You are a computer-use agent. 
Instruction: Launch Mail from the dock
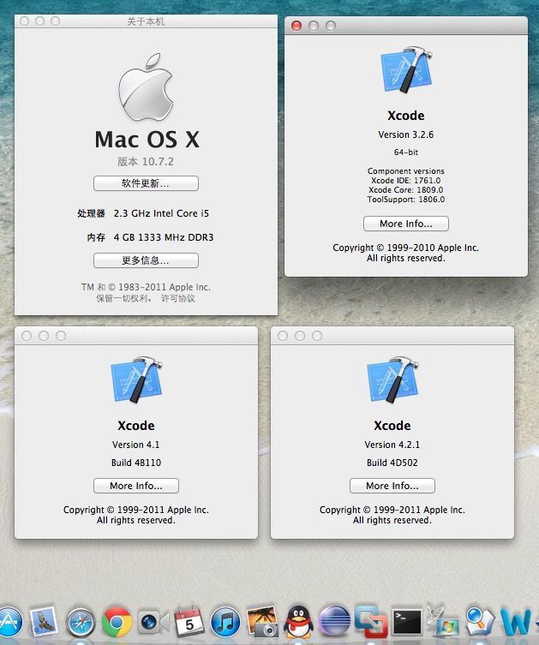pos(43,621)
